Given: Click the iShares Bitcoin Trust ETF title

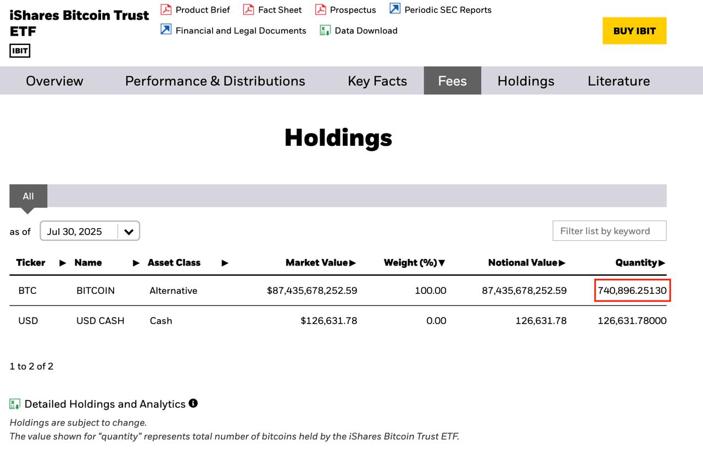Looking at the screenshot, I should [79, 23].
